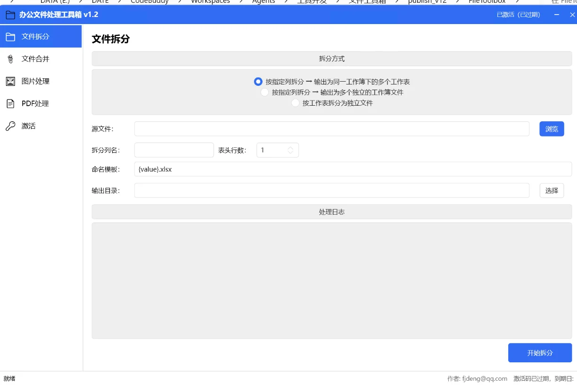The width and height of the screenshot is (577, 385).
Task: Go to the 图片处理 page
Action: coord(41,81)
